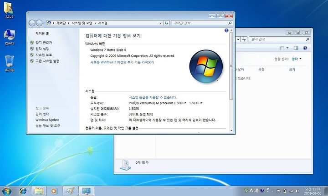Open Windows Explorer taskbar button
The width and height of the screenshot is (328, 196).
39,191
